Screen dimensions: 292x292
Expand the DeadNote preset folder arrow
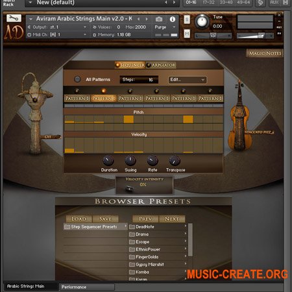pyautogui.click(x=186, y=226)
